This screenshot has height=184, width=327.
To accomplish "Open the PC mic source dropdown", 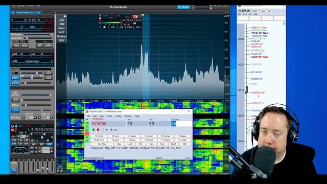I will pyautogui.click(x=15, y=74).
